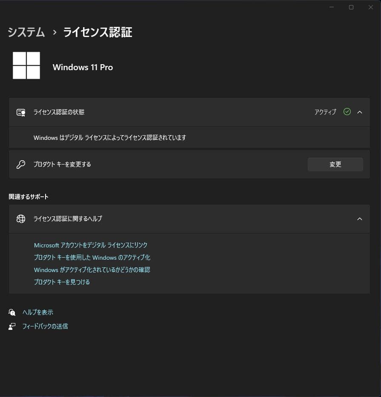Click the key icon beside プロダクト キーを変更する
The image size is (381, 397).
20,164
